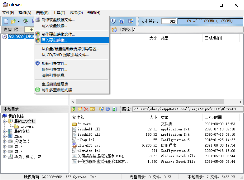Image resolution: width=244 pixels, height=180 pixels.
Task: Choose 从软盘/硬盘驱动器提取引导扇区...
Action: click(72, 49)
